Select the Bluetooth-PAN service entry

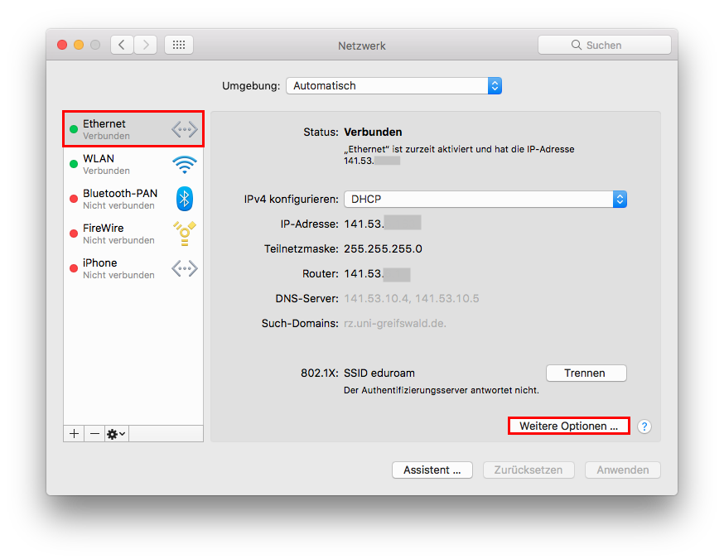(119, 199)
